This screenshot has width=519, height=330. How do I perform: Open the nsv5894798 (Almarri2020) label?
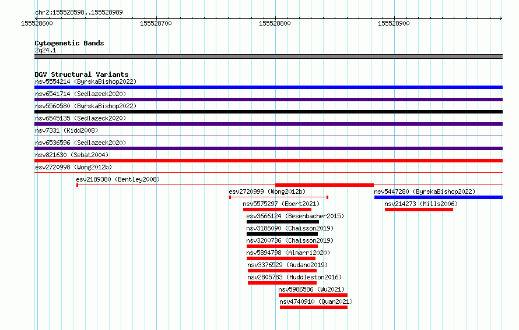coord(288,253)
